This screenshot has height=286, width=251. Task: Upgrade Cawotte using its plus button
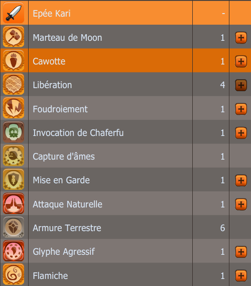241,61
